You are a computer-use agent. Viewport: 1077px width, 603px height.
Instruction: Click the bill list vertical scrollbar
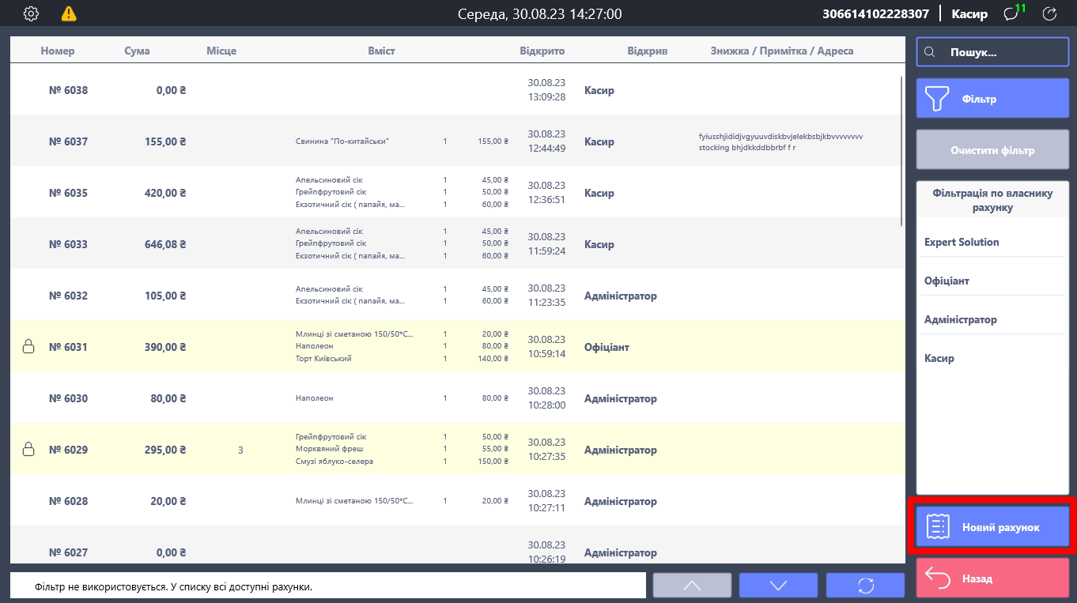point(901,150)
